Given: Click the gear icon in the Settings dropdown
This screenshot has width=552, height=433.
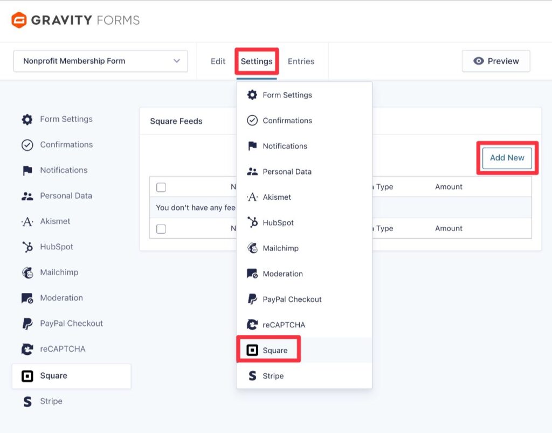Looking at the screenshot, I should tap(252, 95).
